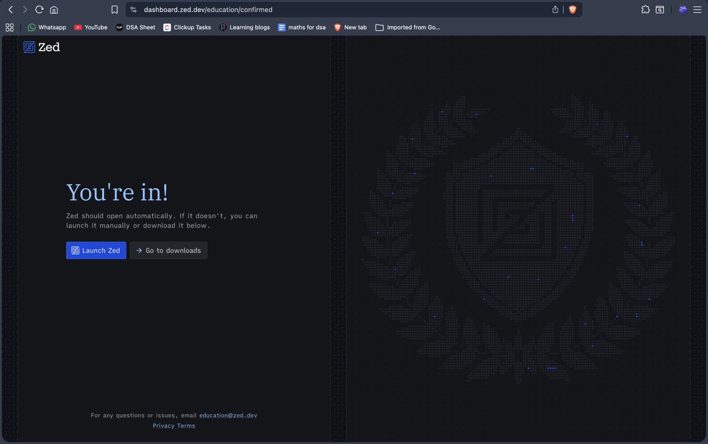Open Brave Shields lion icon

click(x=573, y=9)
